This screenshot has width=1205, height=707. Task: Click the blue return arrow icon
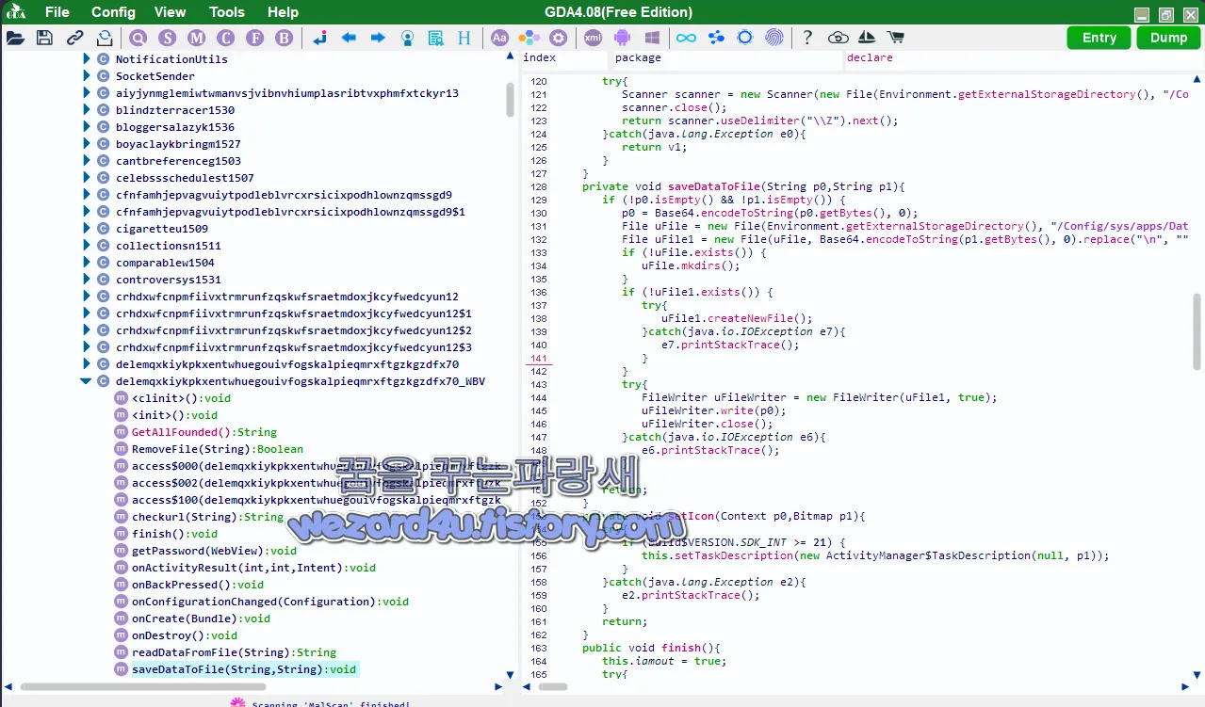point(319,38)
